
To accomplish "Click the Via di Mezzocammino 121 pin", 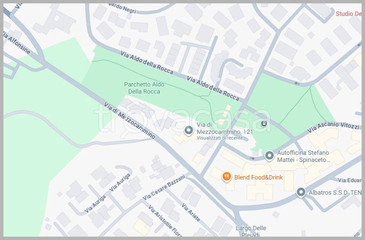I will (x=189, y=131).
